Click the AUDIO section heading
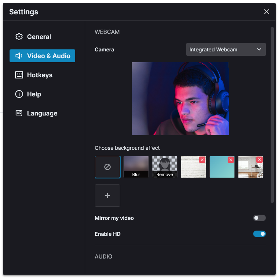The height and width of the screenshot is (278, 279). [103, 256]
